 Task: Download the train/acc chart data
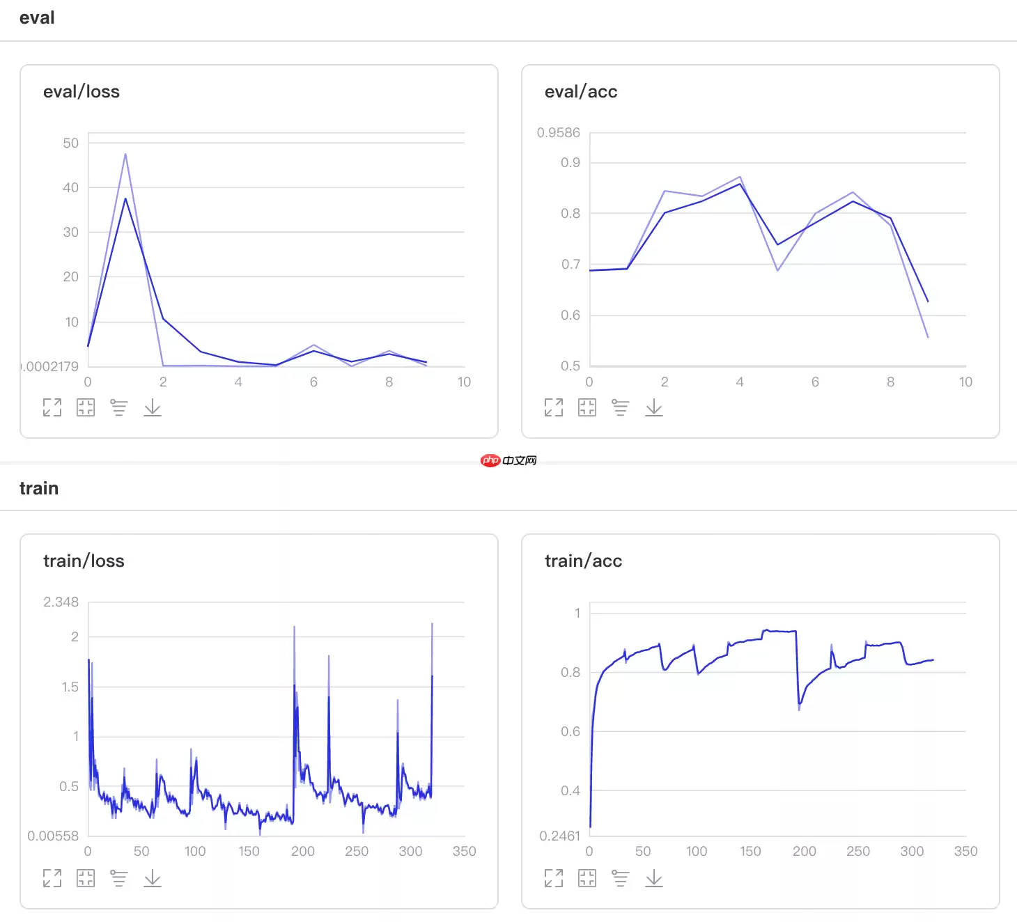pos(654,878)
